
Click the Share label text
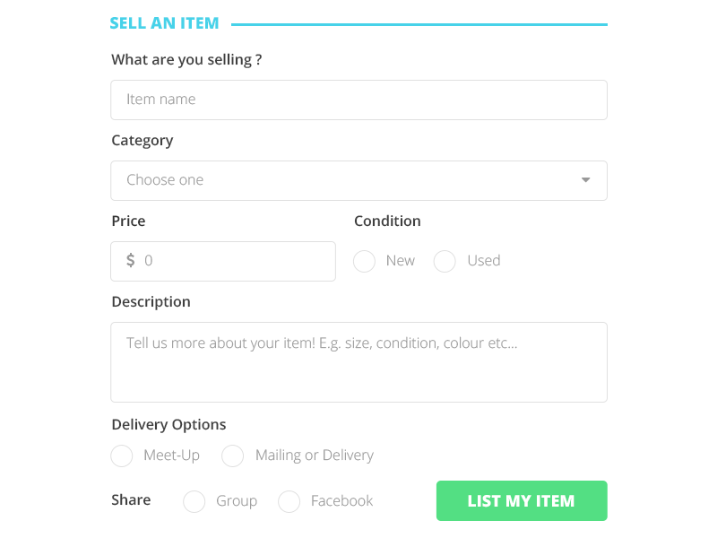131,499
